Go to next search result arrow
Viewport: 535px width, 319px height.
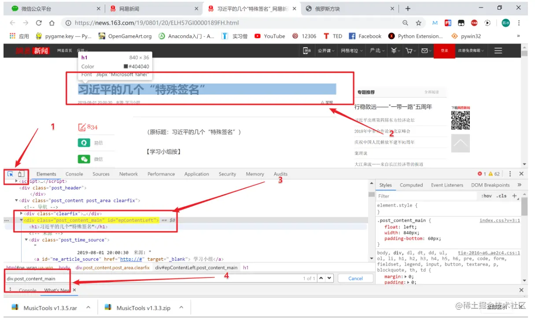click(x=329, y=278)
